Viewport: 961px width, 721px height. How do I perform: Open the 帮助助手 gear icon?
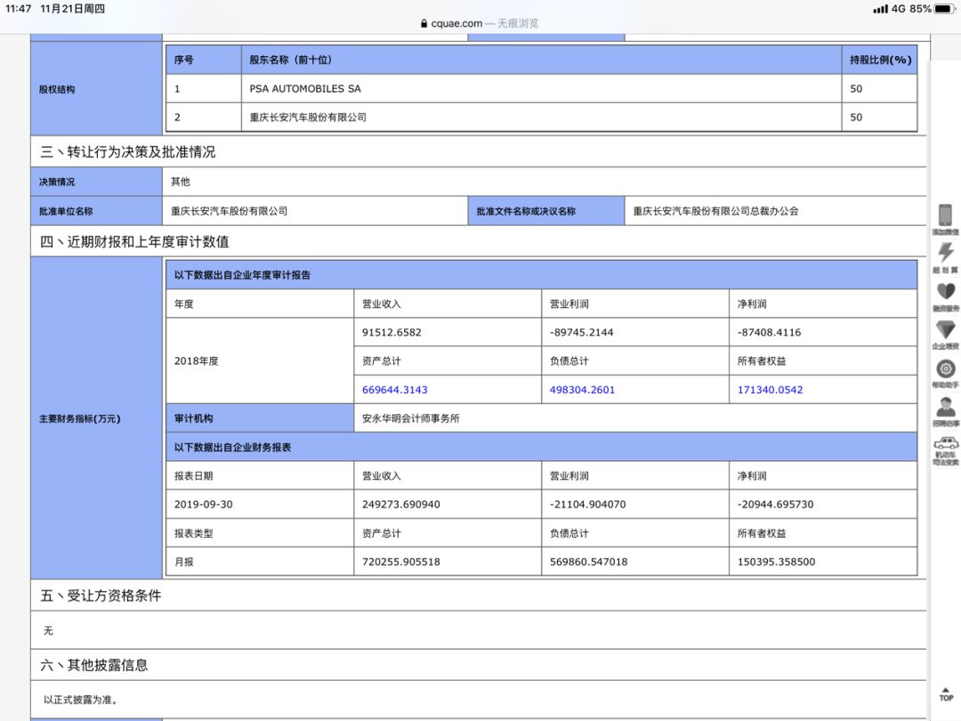click(x=946, y=369)
